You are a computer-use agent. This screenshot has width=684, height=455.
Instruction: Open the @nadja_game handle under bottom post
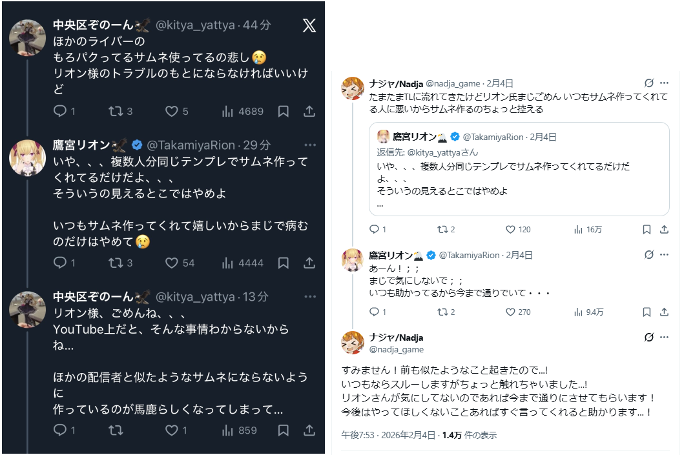point(396,349)
